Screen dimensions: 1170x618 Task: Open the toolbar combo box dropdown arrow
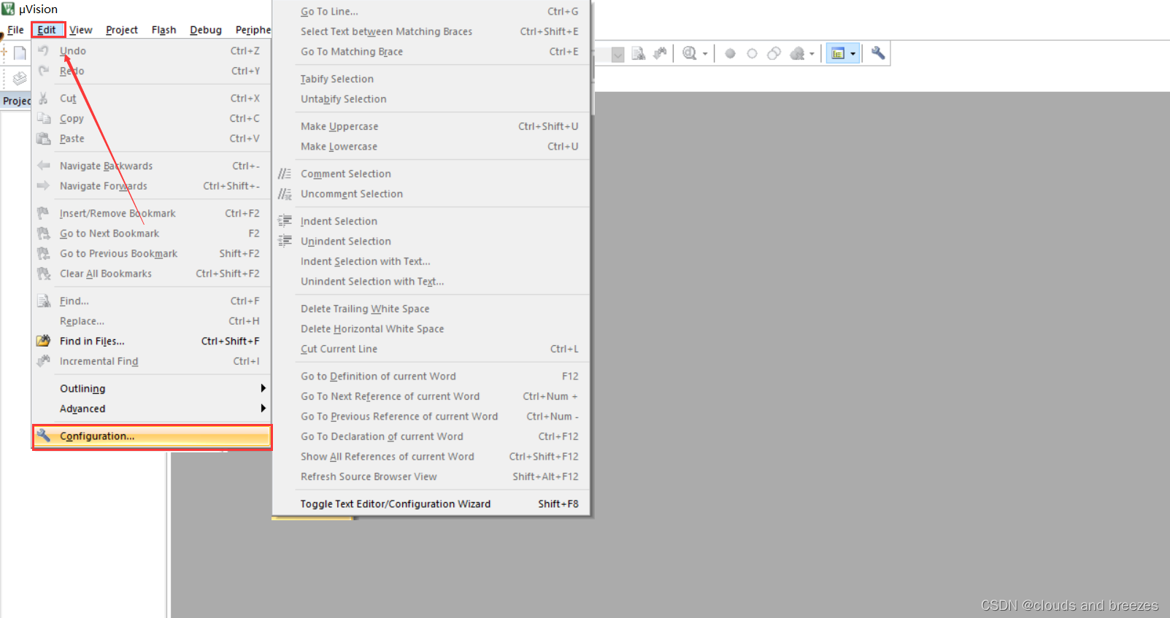point(617,55)
